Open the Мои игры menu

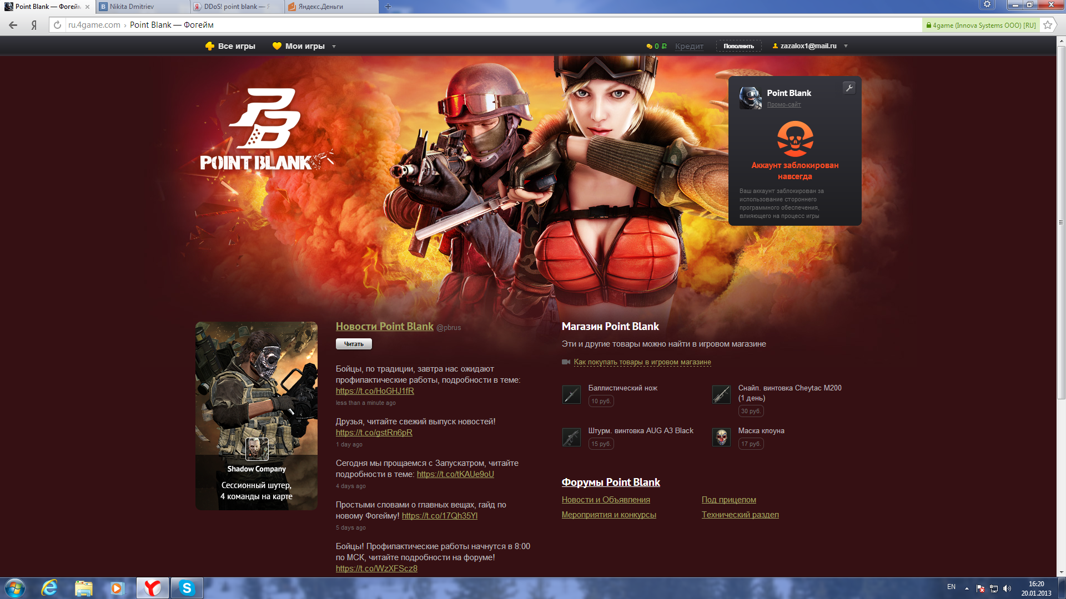(x=299, y=46)
